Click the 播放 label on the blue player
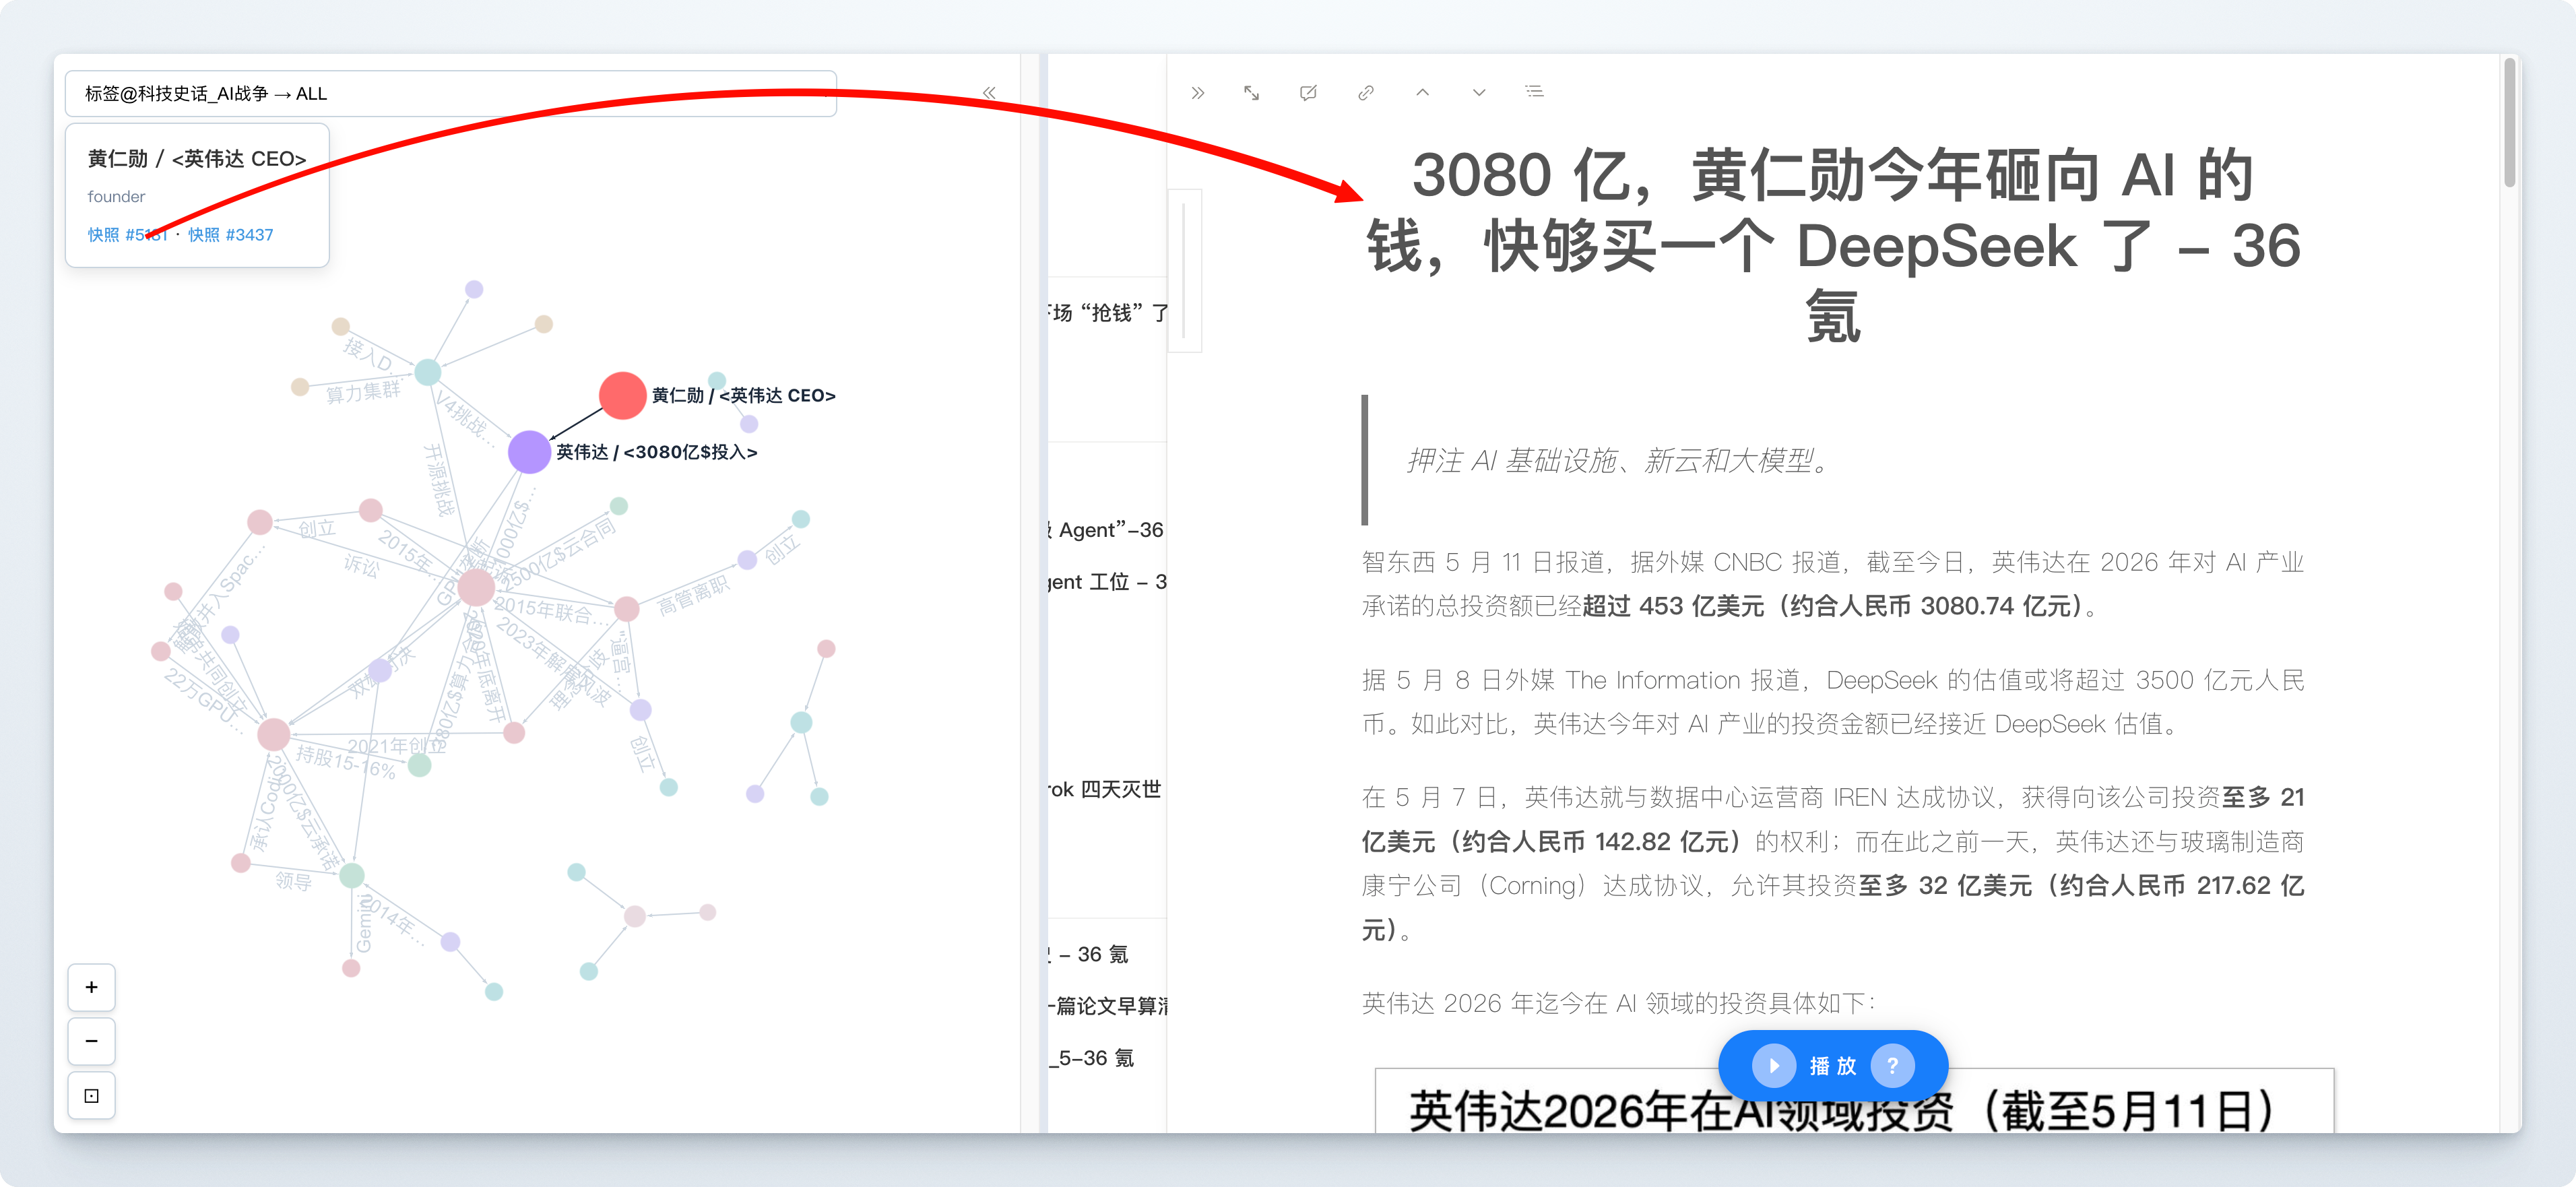The width and height of the screenshot is (2576, 1187). point(1833,1066)
